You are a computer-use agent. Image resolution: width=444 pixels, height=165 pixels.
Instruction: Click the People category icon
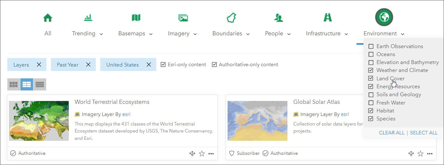[x=278, y=18]
